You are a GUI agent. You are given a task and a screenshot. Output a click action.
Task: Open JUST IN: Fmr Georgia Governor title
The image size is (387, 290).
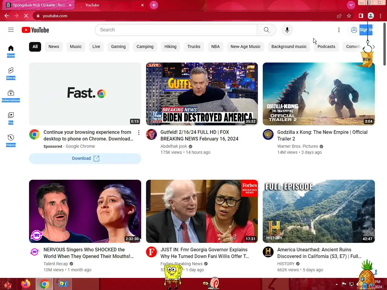pyautogui.click(x=205, y=253)
